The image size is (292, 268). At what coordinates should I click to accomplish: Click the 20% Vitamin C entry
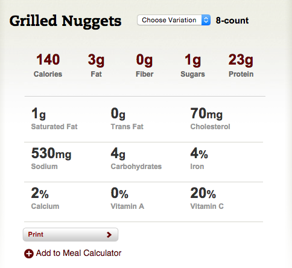pos(207,198)
